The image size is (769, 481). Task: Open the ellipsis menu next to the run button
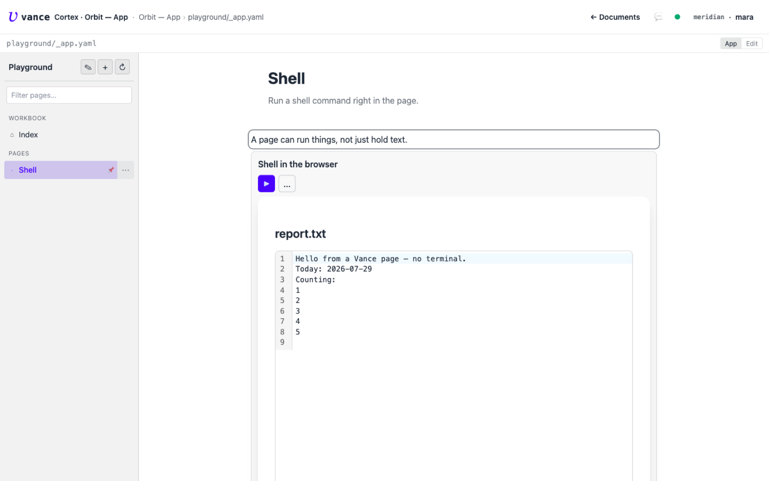(287, 184)
